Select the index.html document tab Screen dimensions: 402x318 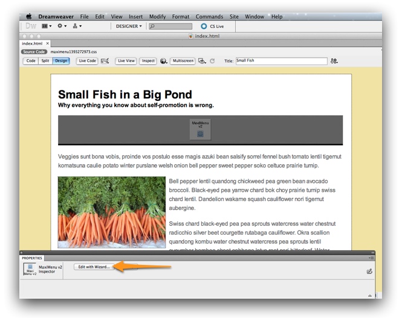click(32, 43)
